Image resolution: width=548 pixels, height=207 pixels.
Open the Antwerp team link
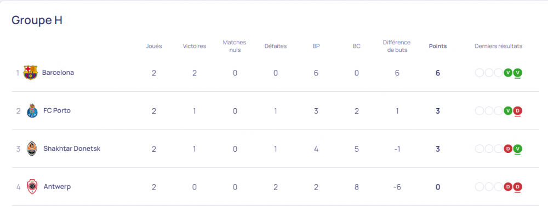57,186
